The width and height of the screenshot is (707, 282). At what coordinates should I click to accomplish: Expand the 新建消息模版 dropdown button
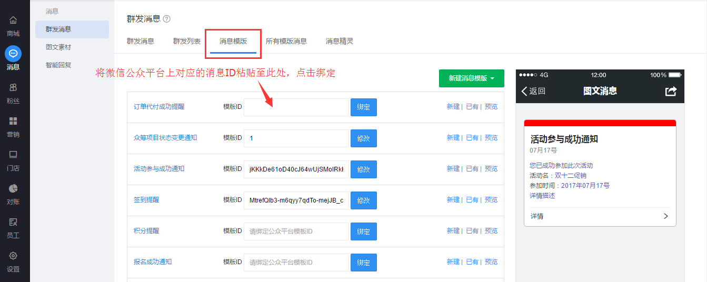[x=471, y=78]
